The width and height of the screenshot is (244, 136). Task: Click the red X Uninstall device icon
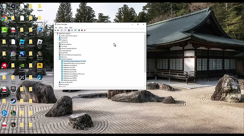click(x=82, y=30)
